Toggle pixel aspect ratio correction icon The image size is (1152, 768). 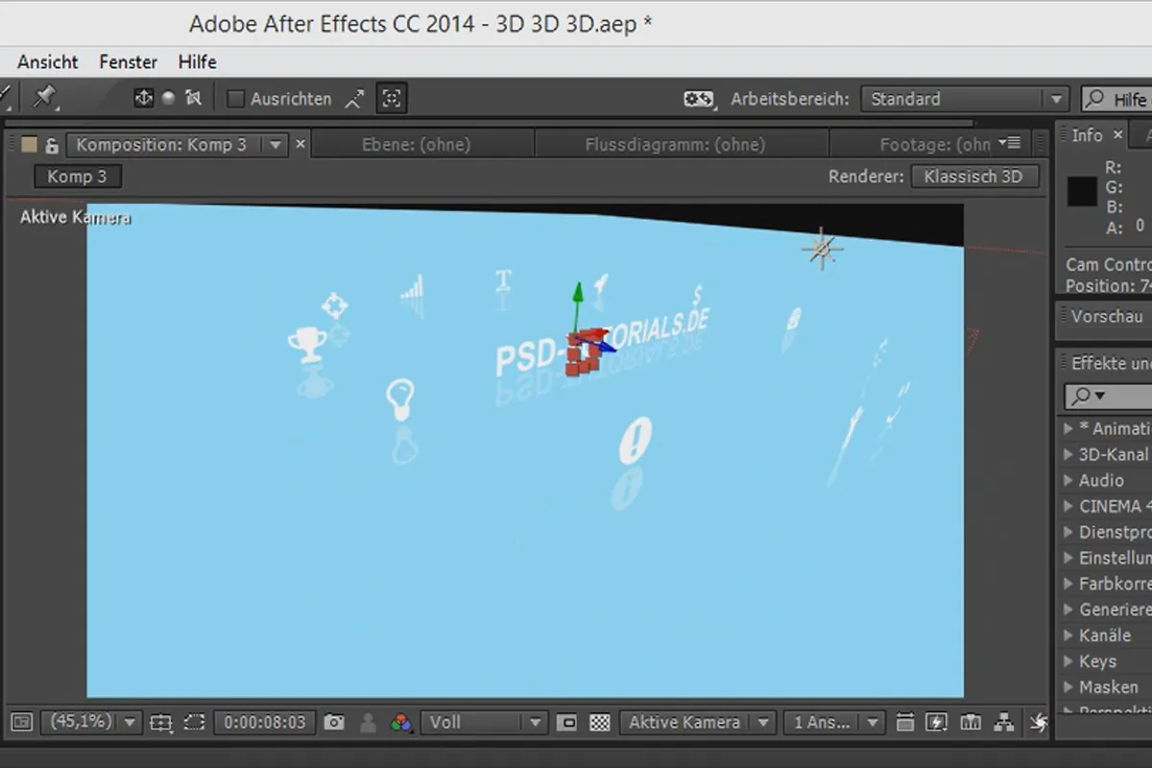click(903, 722)
